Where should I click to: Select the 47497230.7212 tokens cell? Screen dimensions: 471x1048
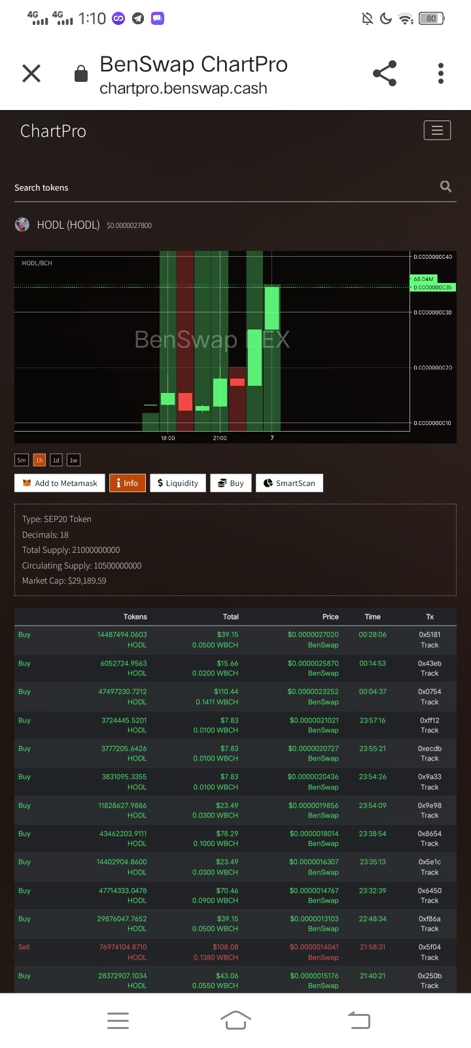[x=122, y=692]
